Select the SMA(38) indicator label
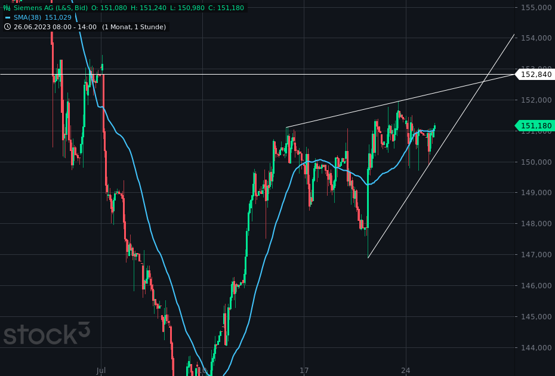This screenshot has height=376, width=555. 27,17
